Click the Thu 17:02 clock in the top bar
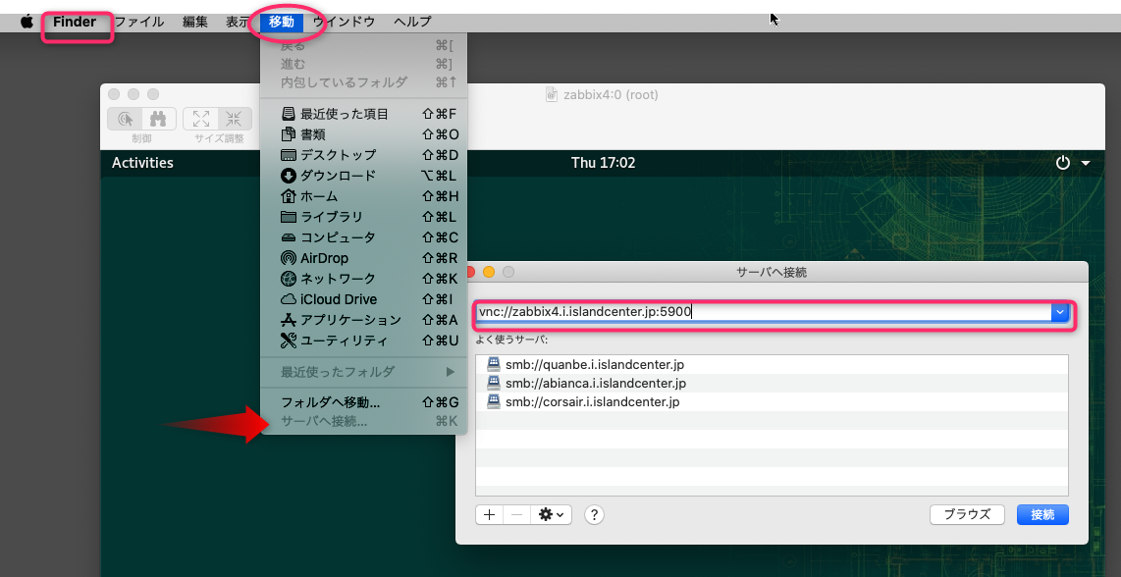The height and width of the screenshot is (577, 1121). click(x=604, y=163)
